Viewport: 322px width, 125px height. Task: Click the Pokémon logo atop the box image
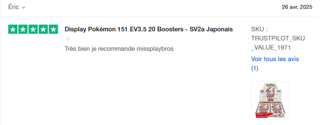[x=270, y=84]
